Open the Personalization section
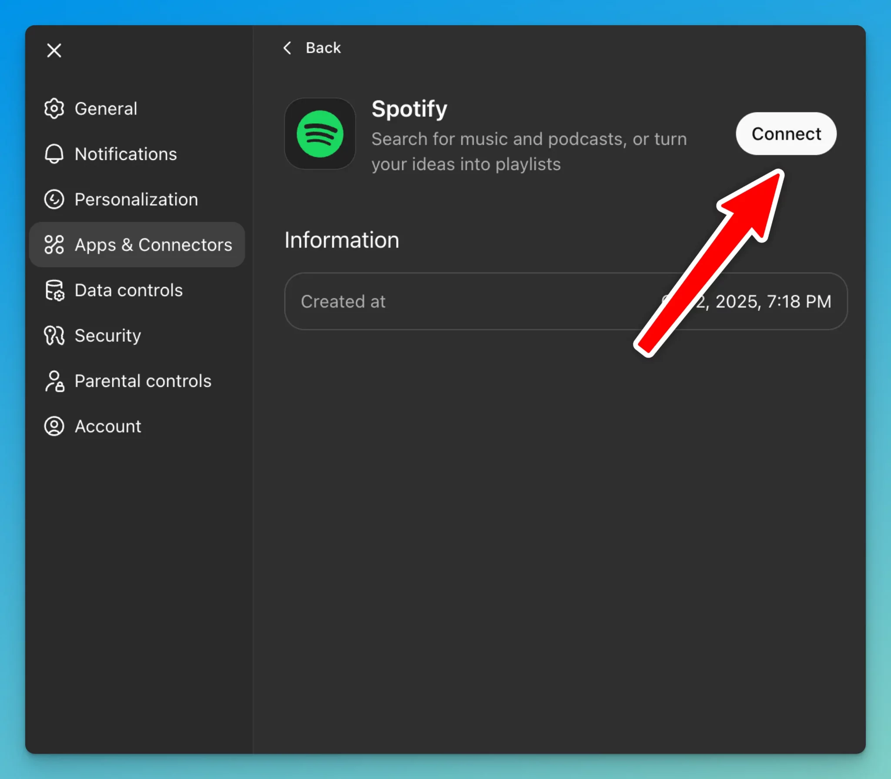This screenshot has height=779, width=891. [136, 199]
